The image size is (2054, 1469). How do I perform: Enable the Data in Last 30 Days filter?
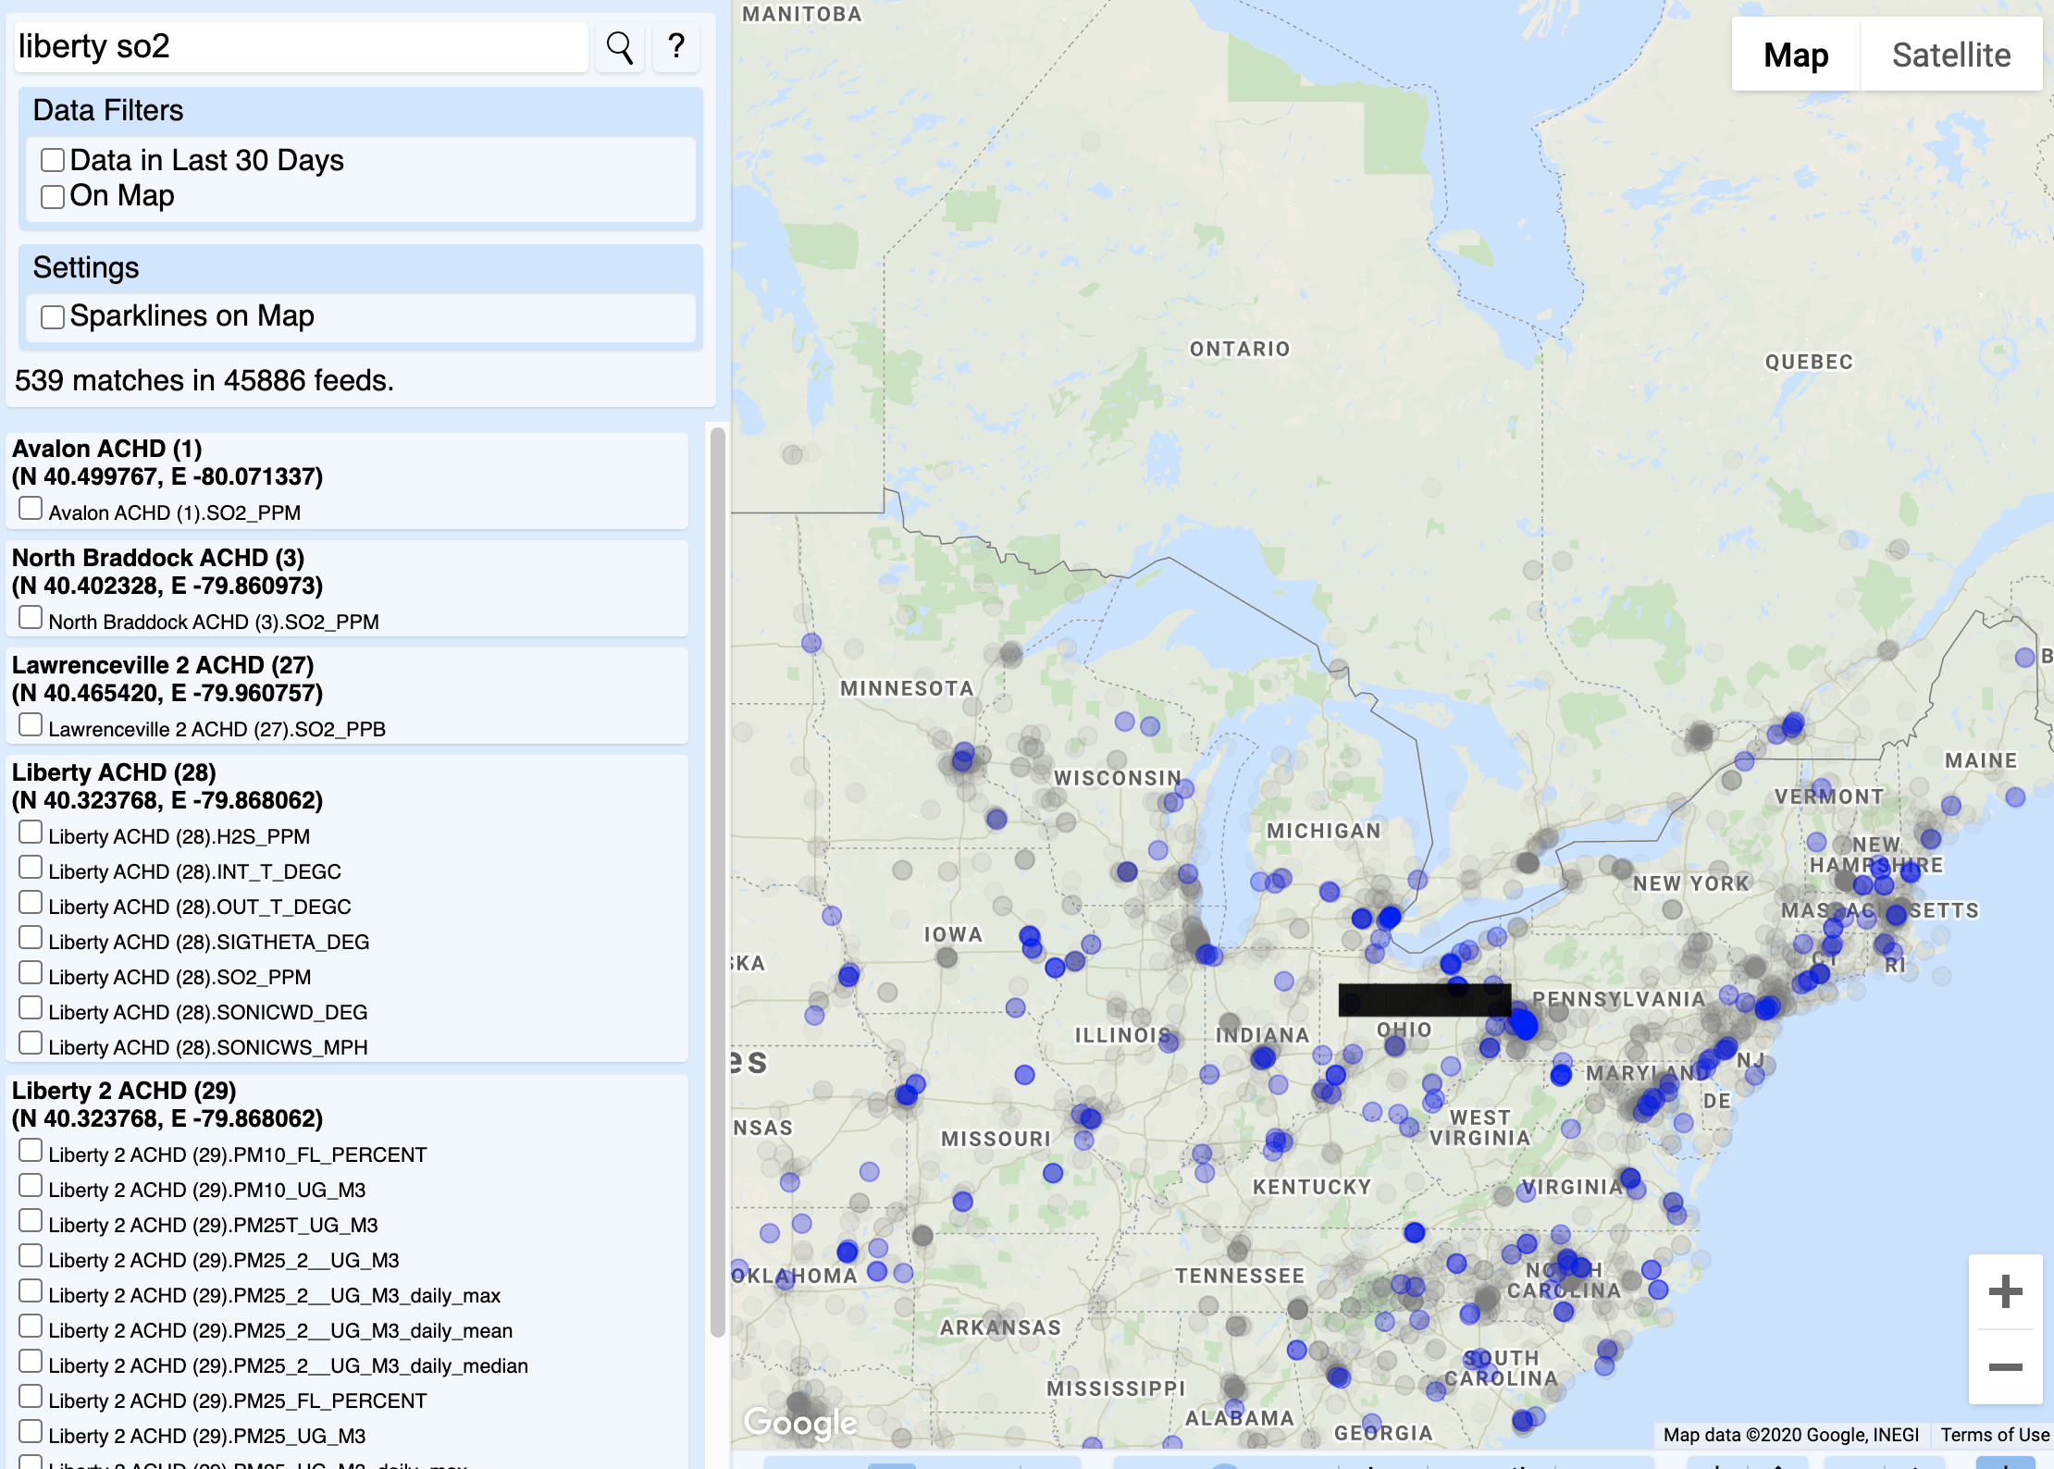pos(52,160)
